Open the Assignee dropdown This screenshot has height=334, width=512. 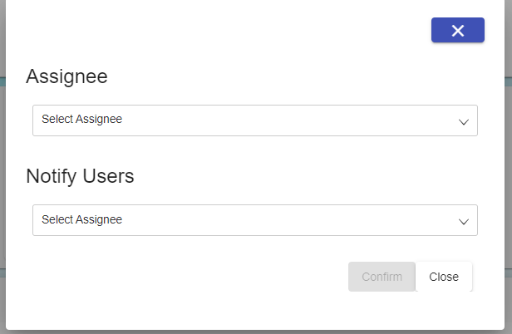[x=254, y=120]
